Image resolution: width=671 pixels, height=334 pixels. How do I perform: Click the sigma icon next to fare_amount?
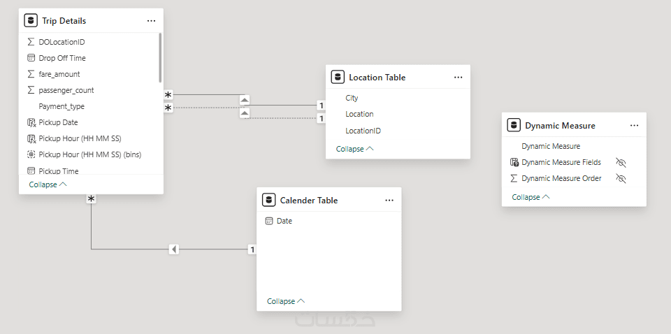coord(31,74)
